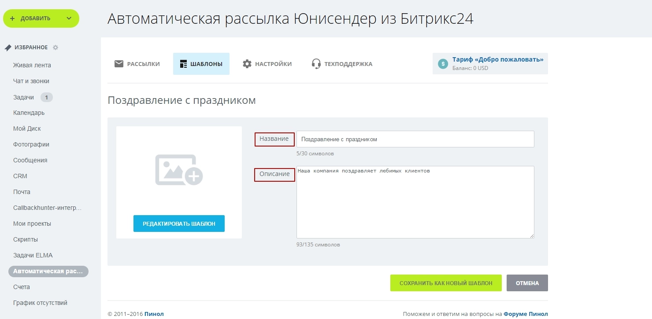Focus the Название text field
The image size is (652, 319).
(415, 139)
